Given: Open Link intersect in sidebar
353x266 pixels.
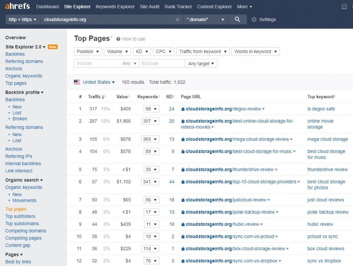Looking at the screenshot, I should coord(19,171).
